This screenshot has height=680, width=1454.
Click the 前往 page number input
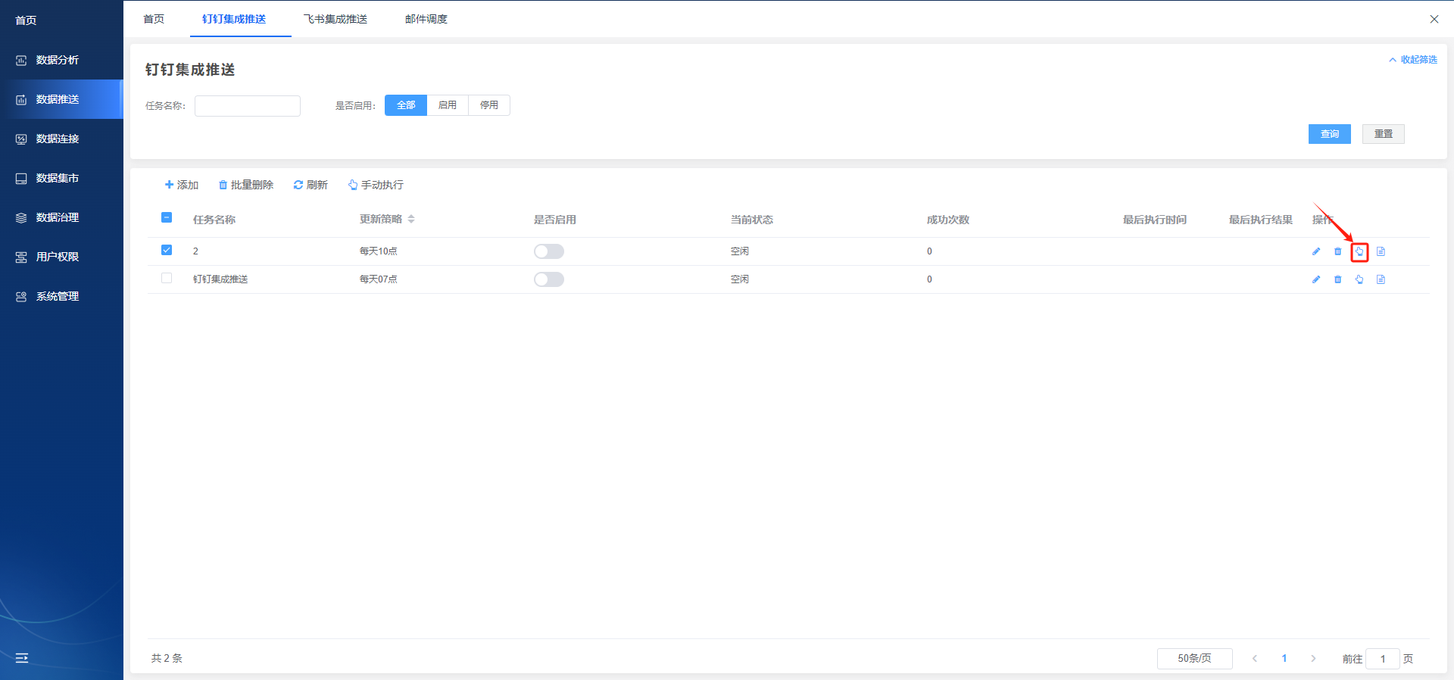1383,659
